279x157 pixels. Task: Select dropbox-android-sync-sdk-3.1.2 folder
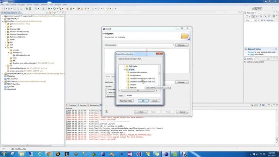(143, 82)
